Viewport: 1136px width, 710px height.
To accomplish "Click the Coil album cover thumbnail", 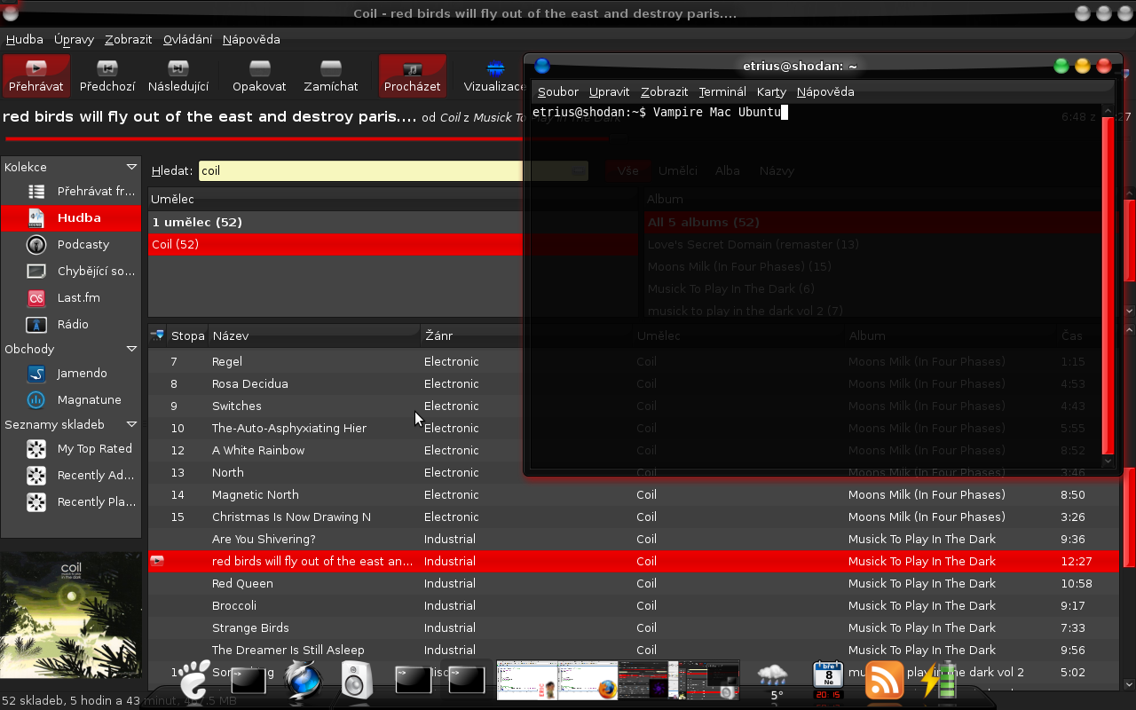I will coord(71,616).
